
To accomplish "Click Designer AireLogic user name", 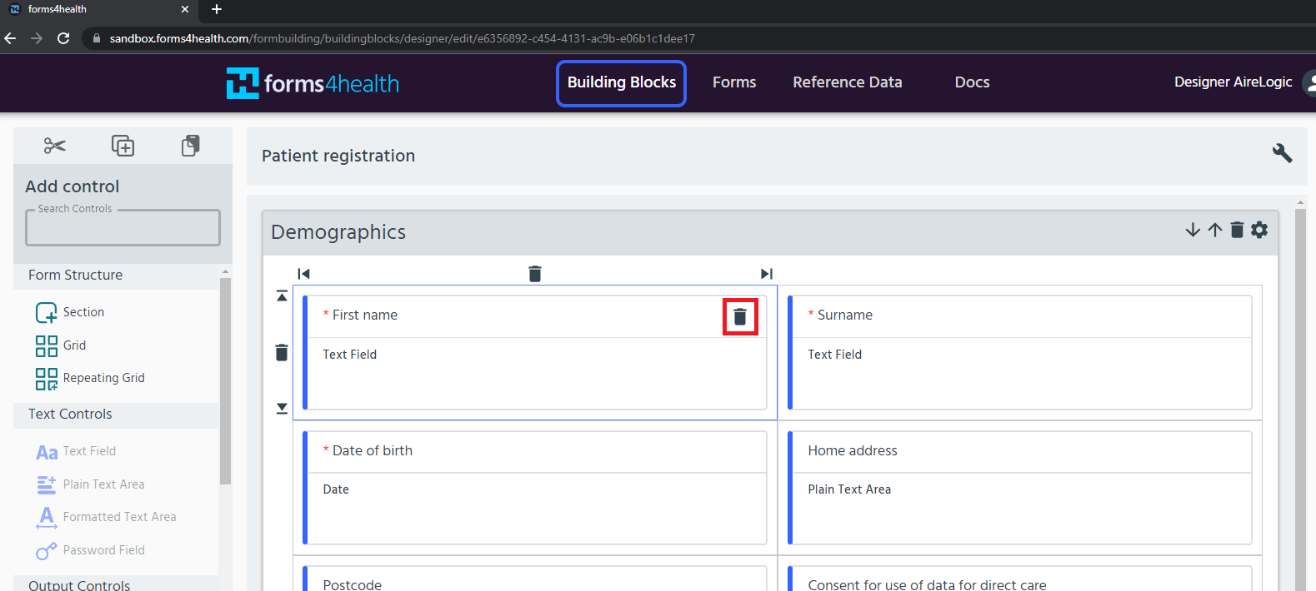I will [x=1233, y=82].
